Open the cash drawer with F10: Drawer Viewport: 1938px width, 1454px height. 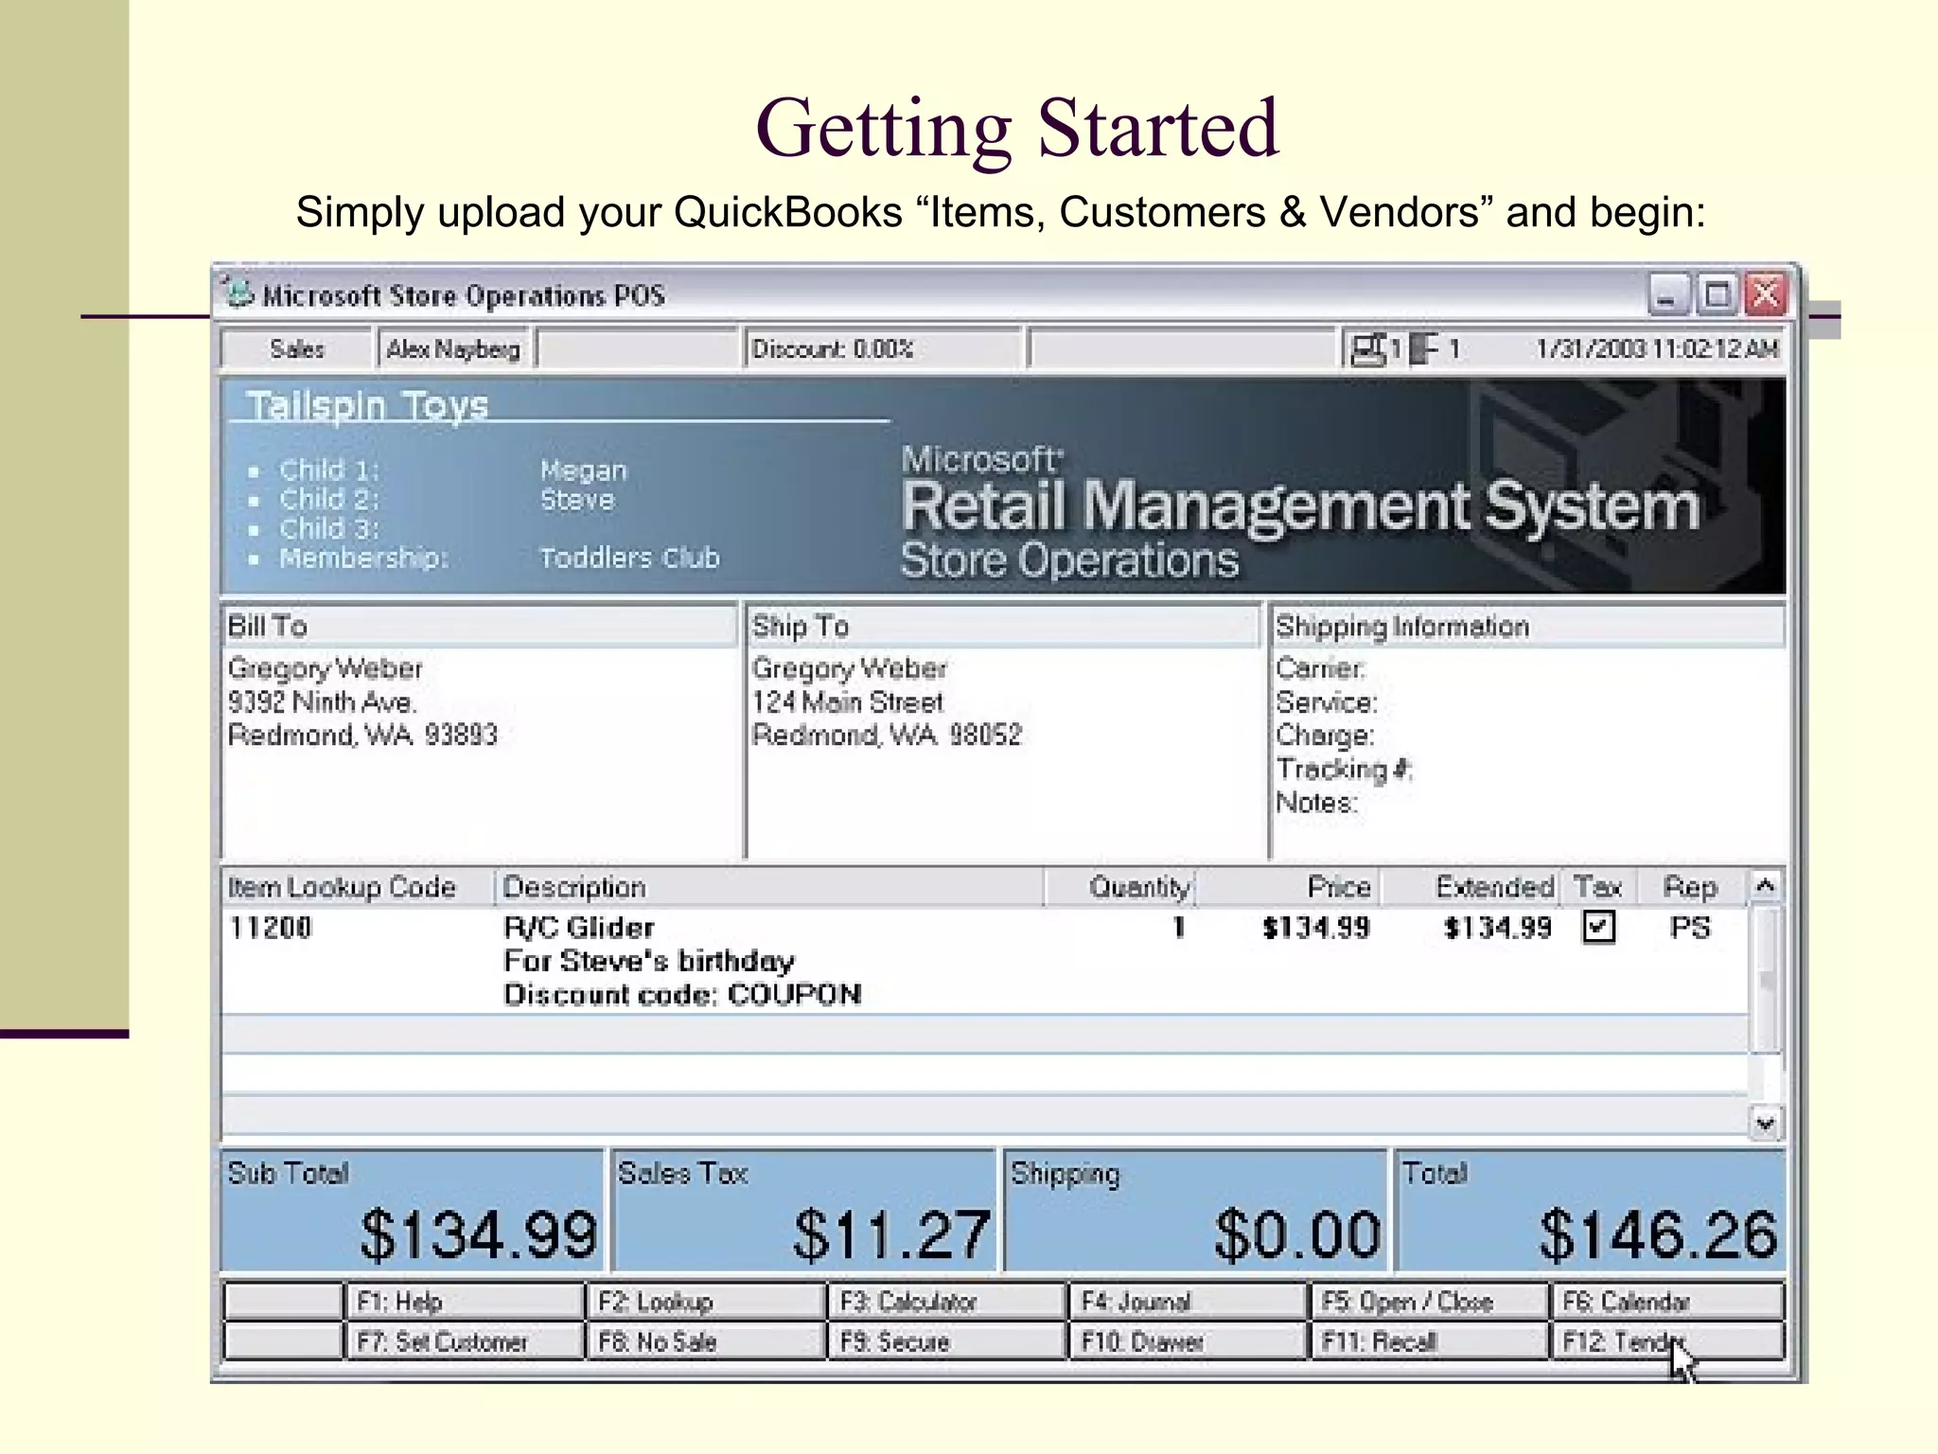point(1189,1341)
